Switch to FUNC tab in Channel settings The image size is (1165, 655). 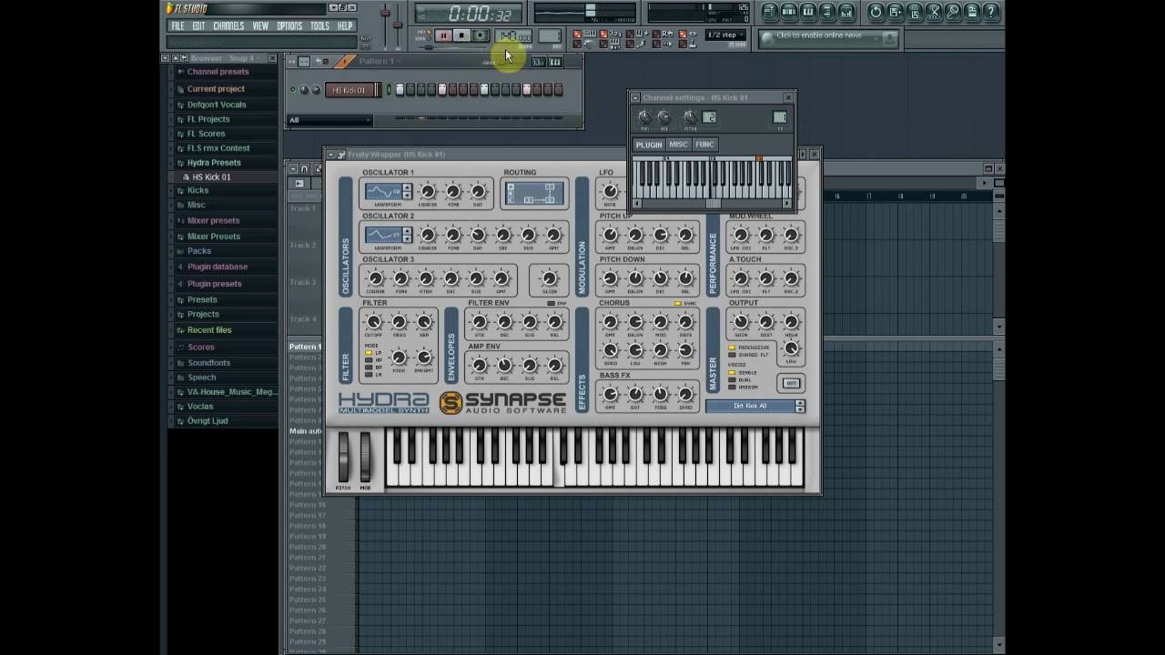(x=705, y=145)
